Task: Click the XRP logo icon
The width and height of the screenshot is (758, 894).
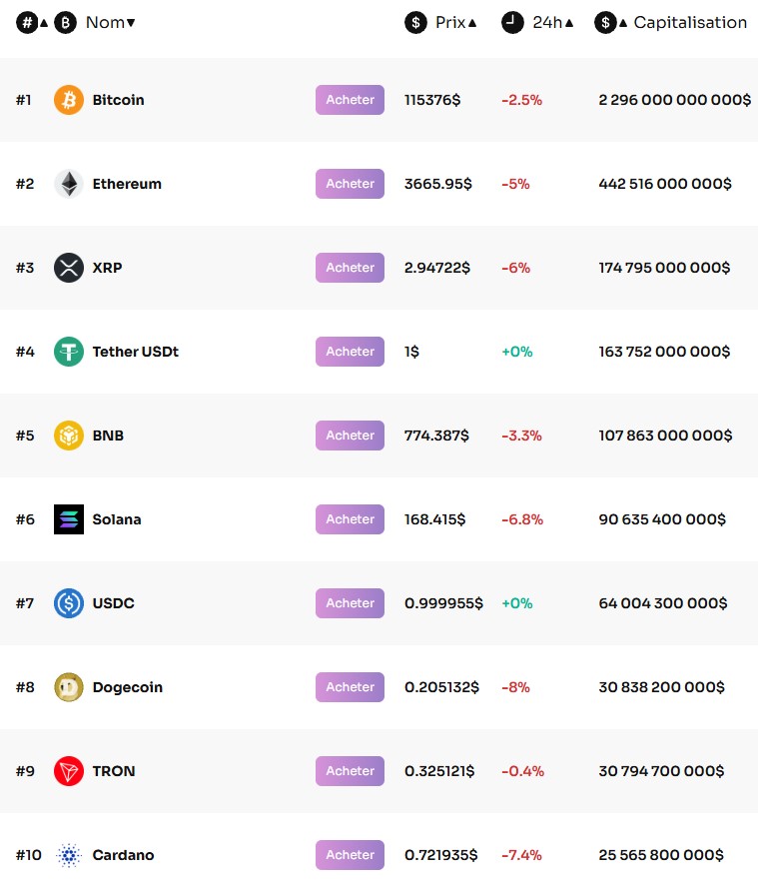Action: click(69, 268)
